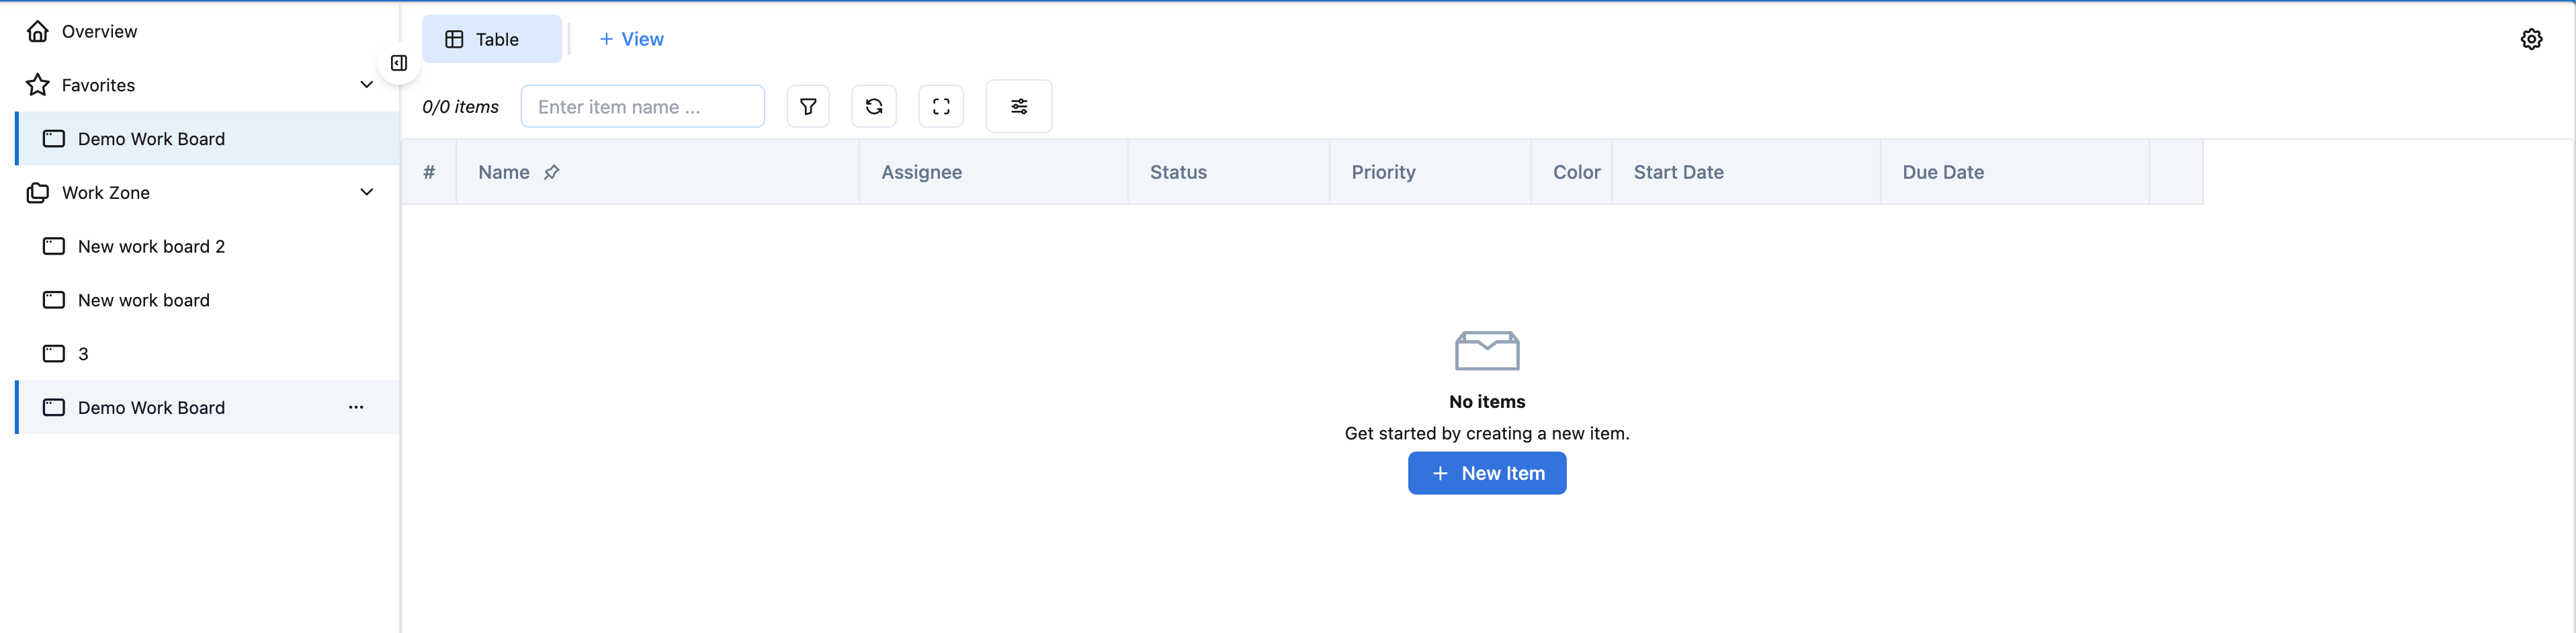Click the New Item button

click(x=1486, y=473)
